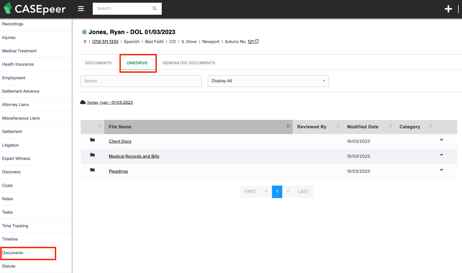Open Settlement Advance in sidebar
The height and width of the screenshot is (273, 462).
tap(21, 91)
